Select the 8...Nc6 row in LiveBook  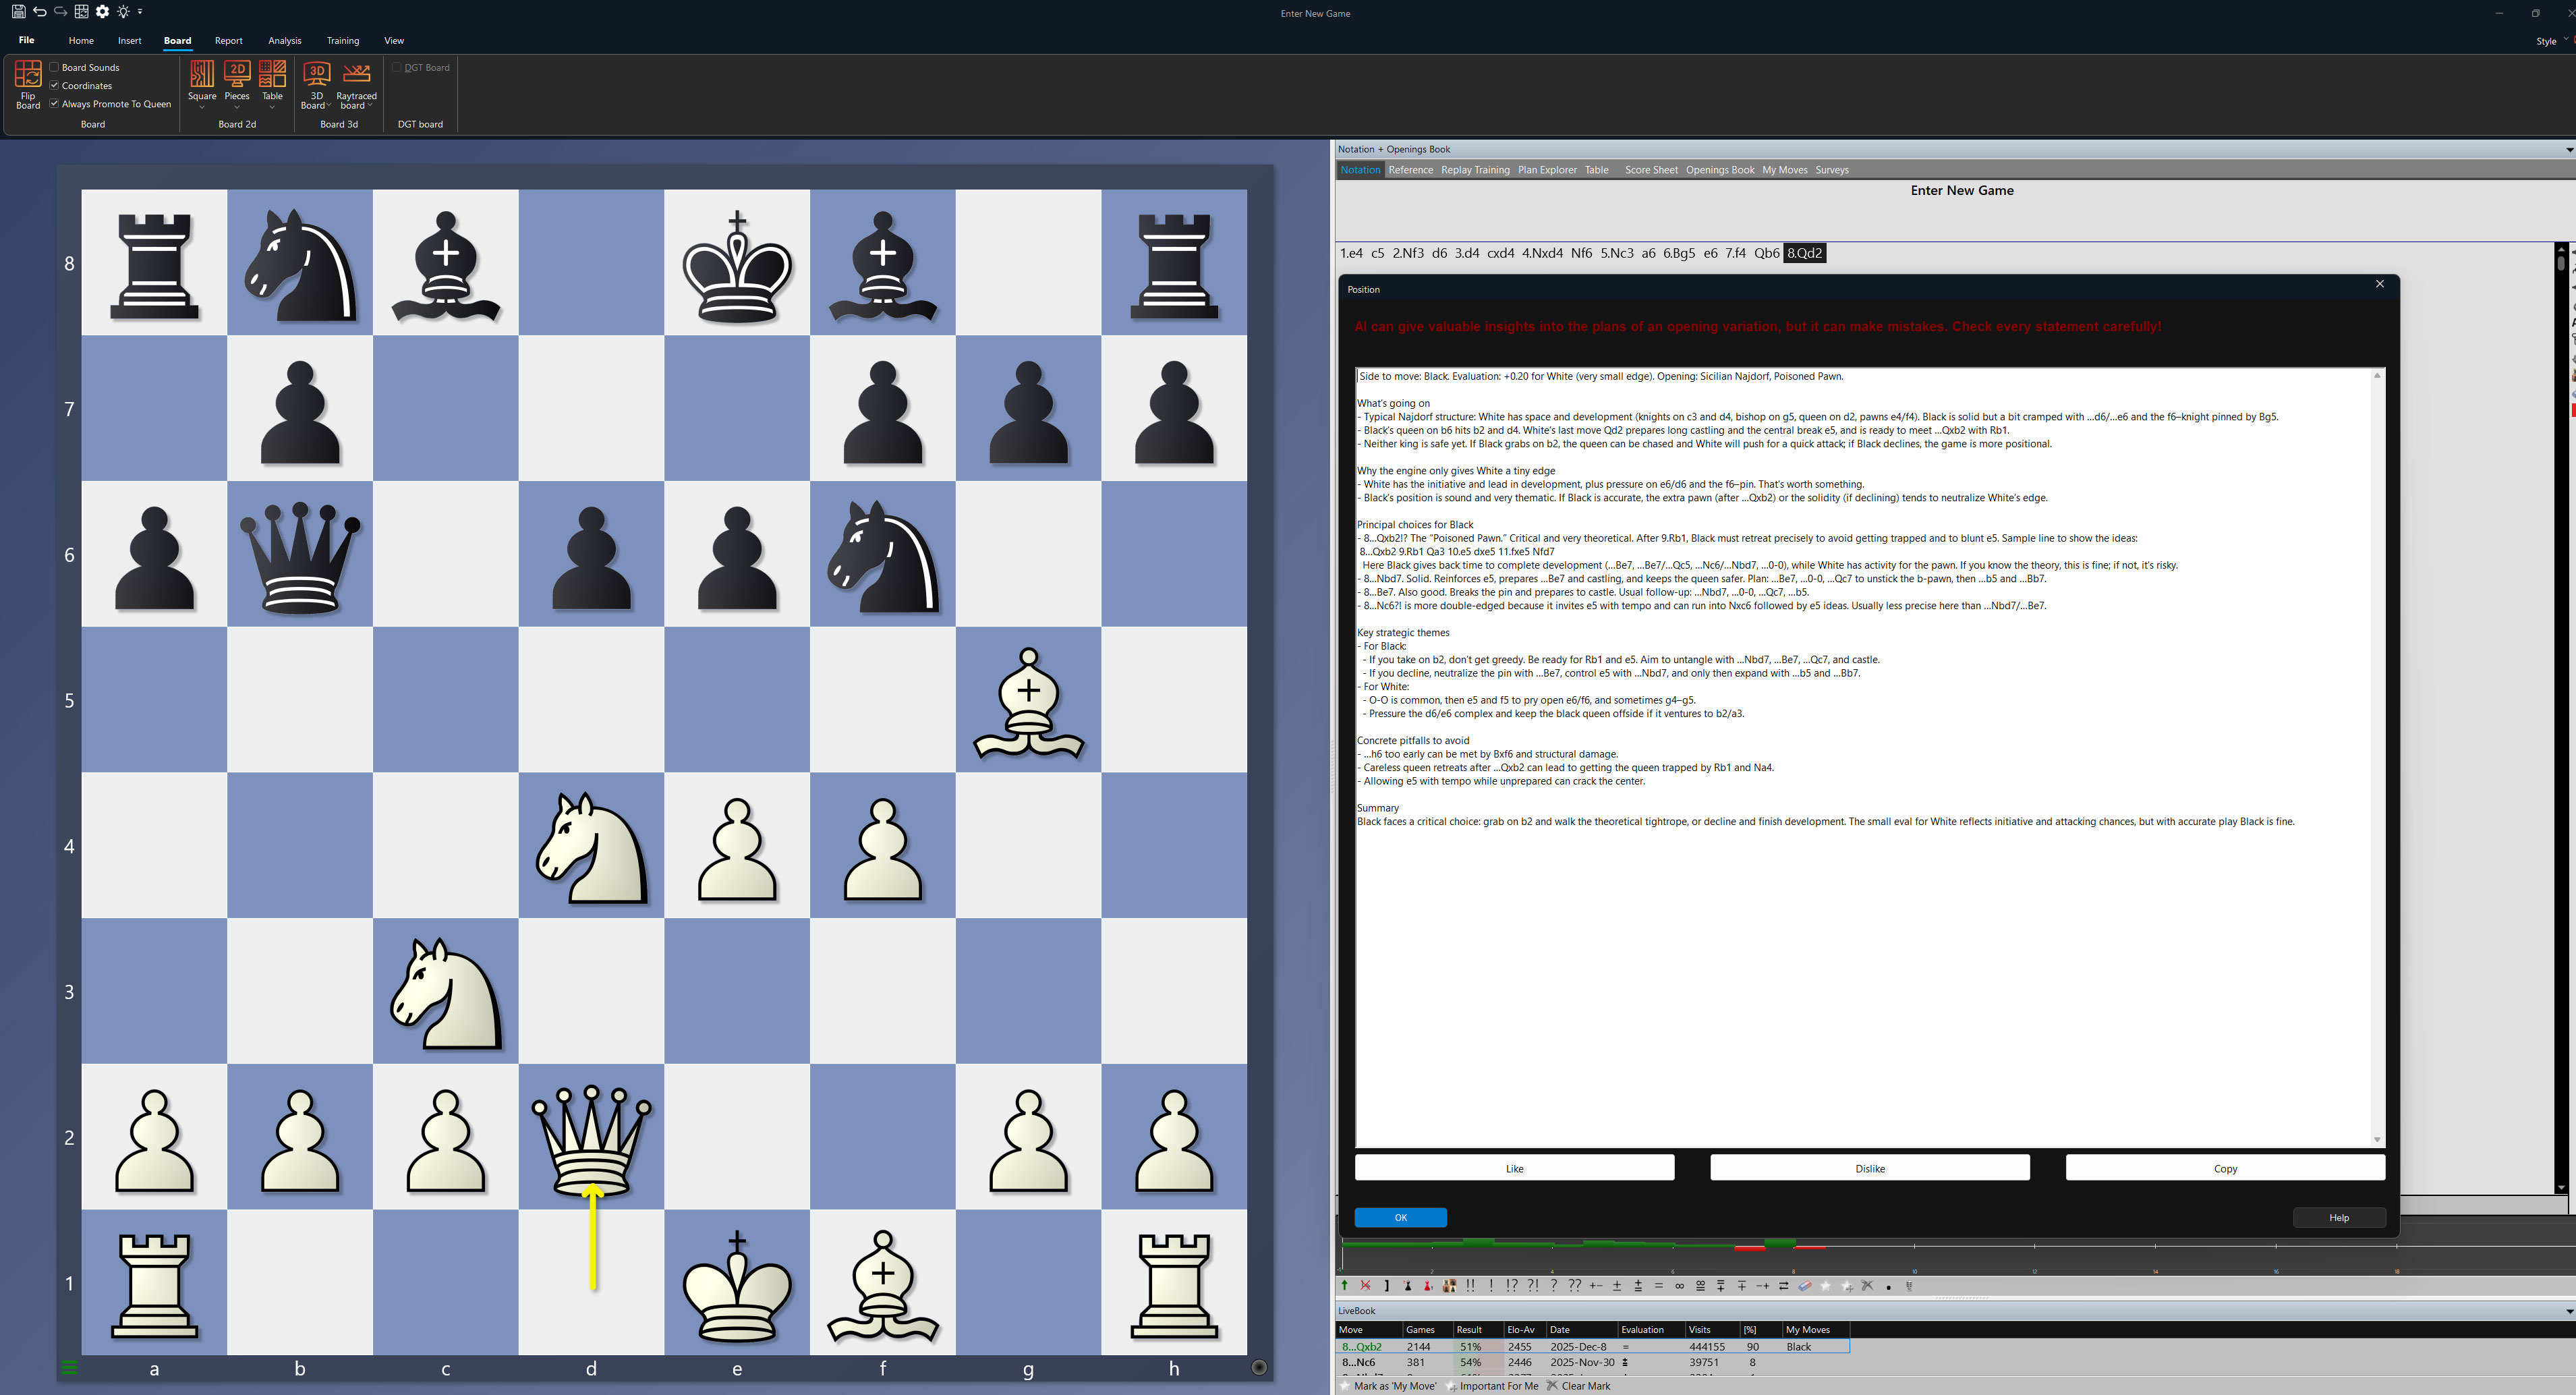point(1592,1362)
